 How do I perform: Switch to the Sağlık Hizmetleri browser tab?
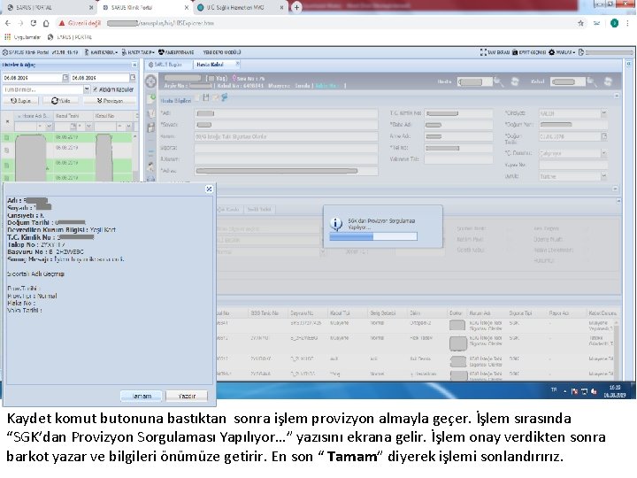[240, 7]
